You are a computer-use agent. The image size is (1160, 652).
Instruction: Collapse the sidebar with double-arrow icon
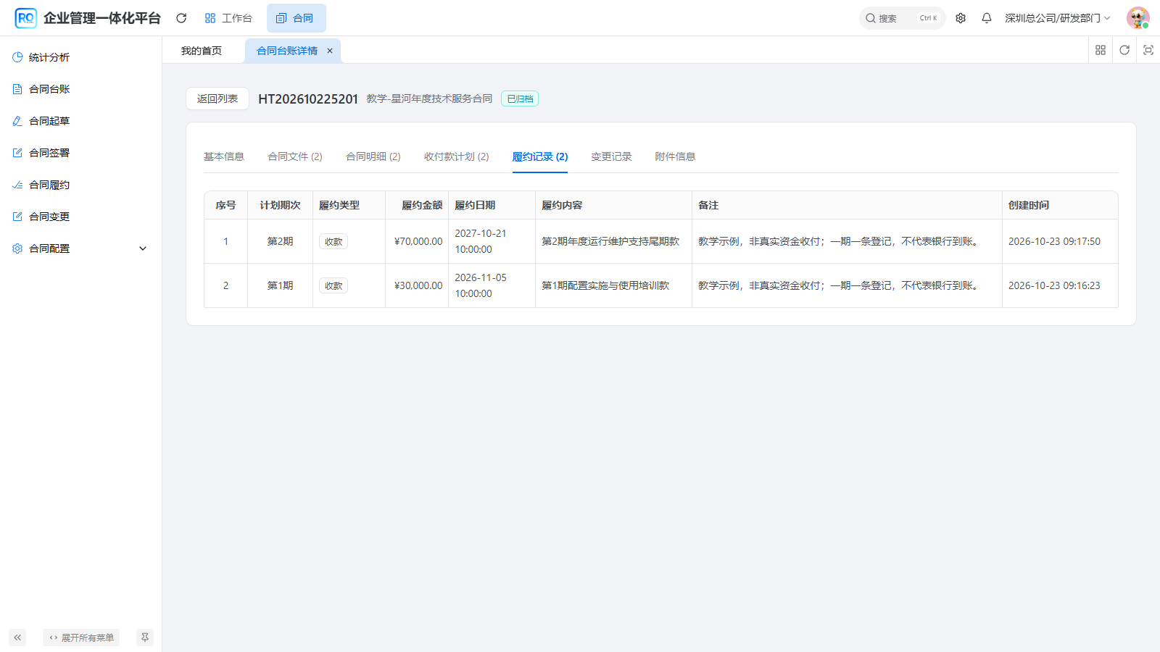pyautogui.click(x=17, y=638)
